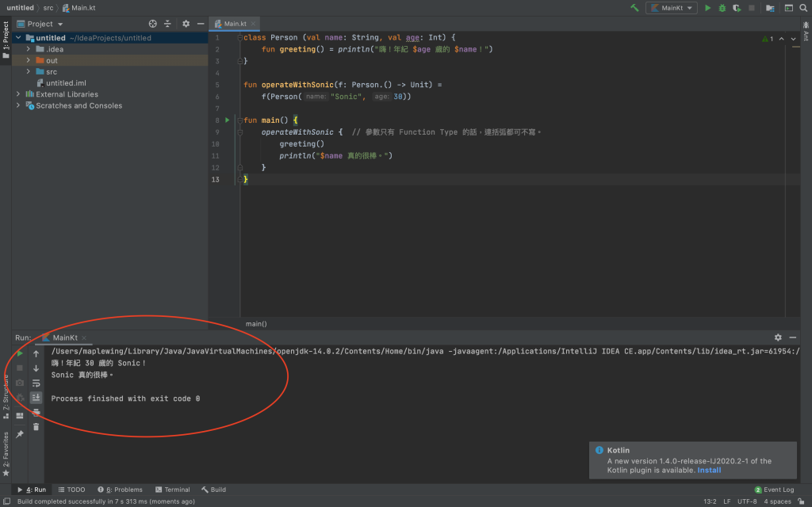Viewport: 812px width, 507px height.
Task: Click the Search Everywhere magnifier icon
Action: coord(803,8)
